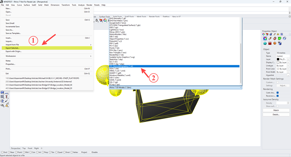Viewport: 291px width, 157px height.
Task: Open the Material paintbrush properties icon
Action: pyautogui.click(x=270, y=38)
